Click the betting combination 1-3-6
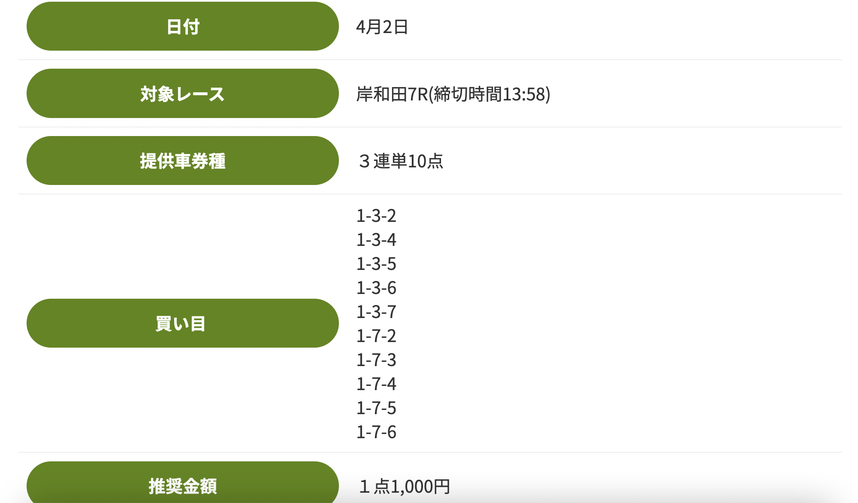This screenshot has height=503, width=858. click(x=376, y=288)
